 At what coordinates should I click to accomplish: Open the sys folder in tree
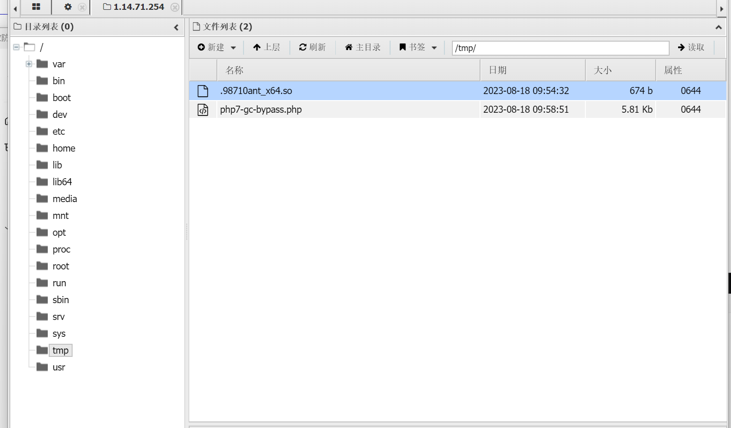point(59,334)
